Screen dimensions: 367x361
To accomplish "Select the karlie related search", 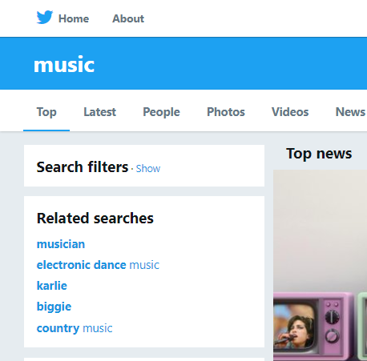I will [52, 286].
